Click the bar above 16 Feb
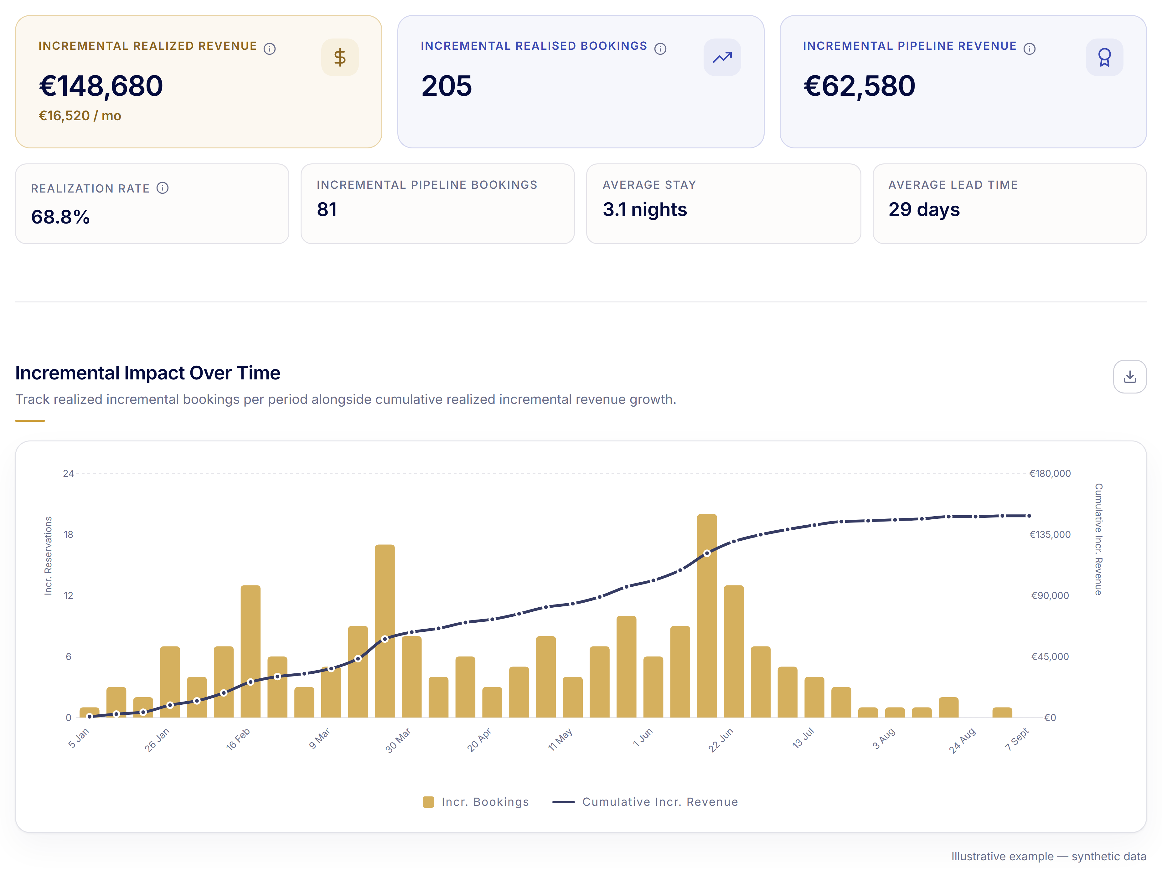Screen dimensions: 1162x880 [250, 651]
